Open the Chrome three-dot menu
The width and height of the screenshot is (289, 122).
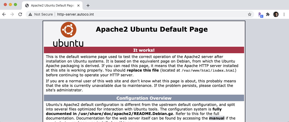[x=284, y=14]
